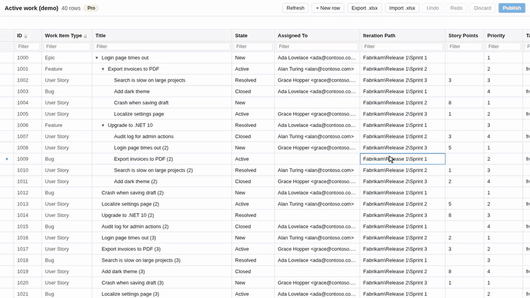530x298 pixels.
Task: Select the 'Search is slow on large projects' title in row 1002
Action: [x=150, y=81]
